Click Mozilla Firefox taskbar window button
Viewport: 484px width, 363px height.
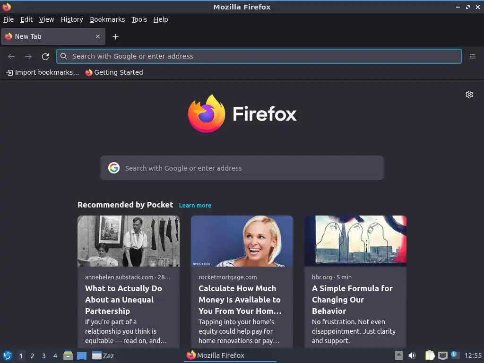click(230, 355)
